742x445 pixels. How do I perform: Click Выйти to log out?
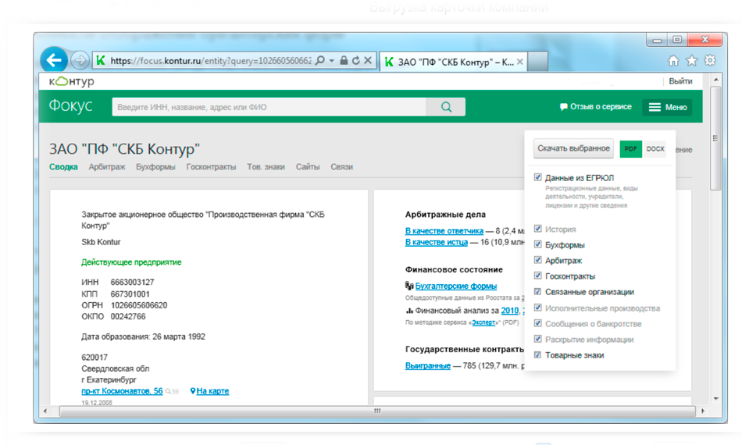pyautogui.click(x=680, y=81)
